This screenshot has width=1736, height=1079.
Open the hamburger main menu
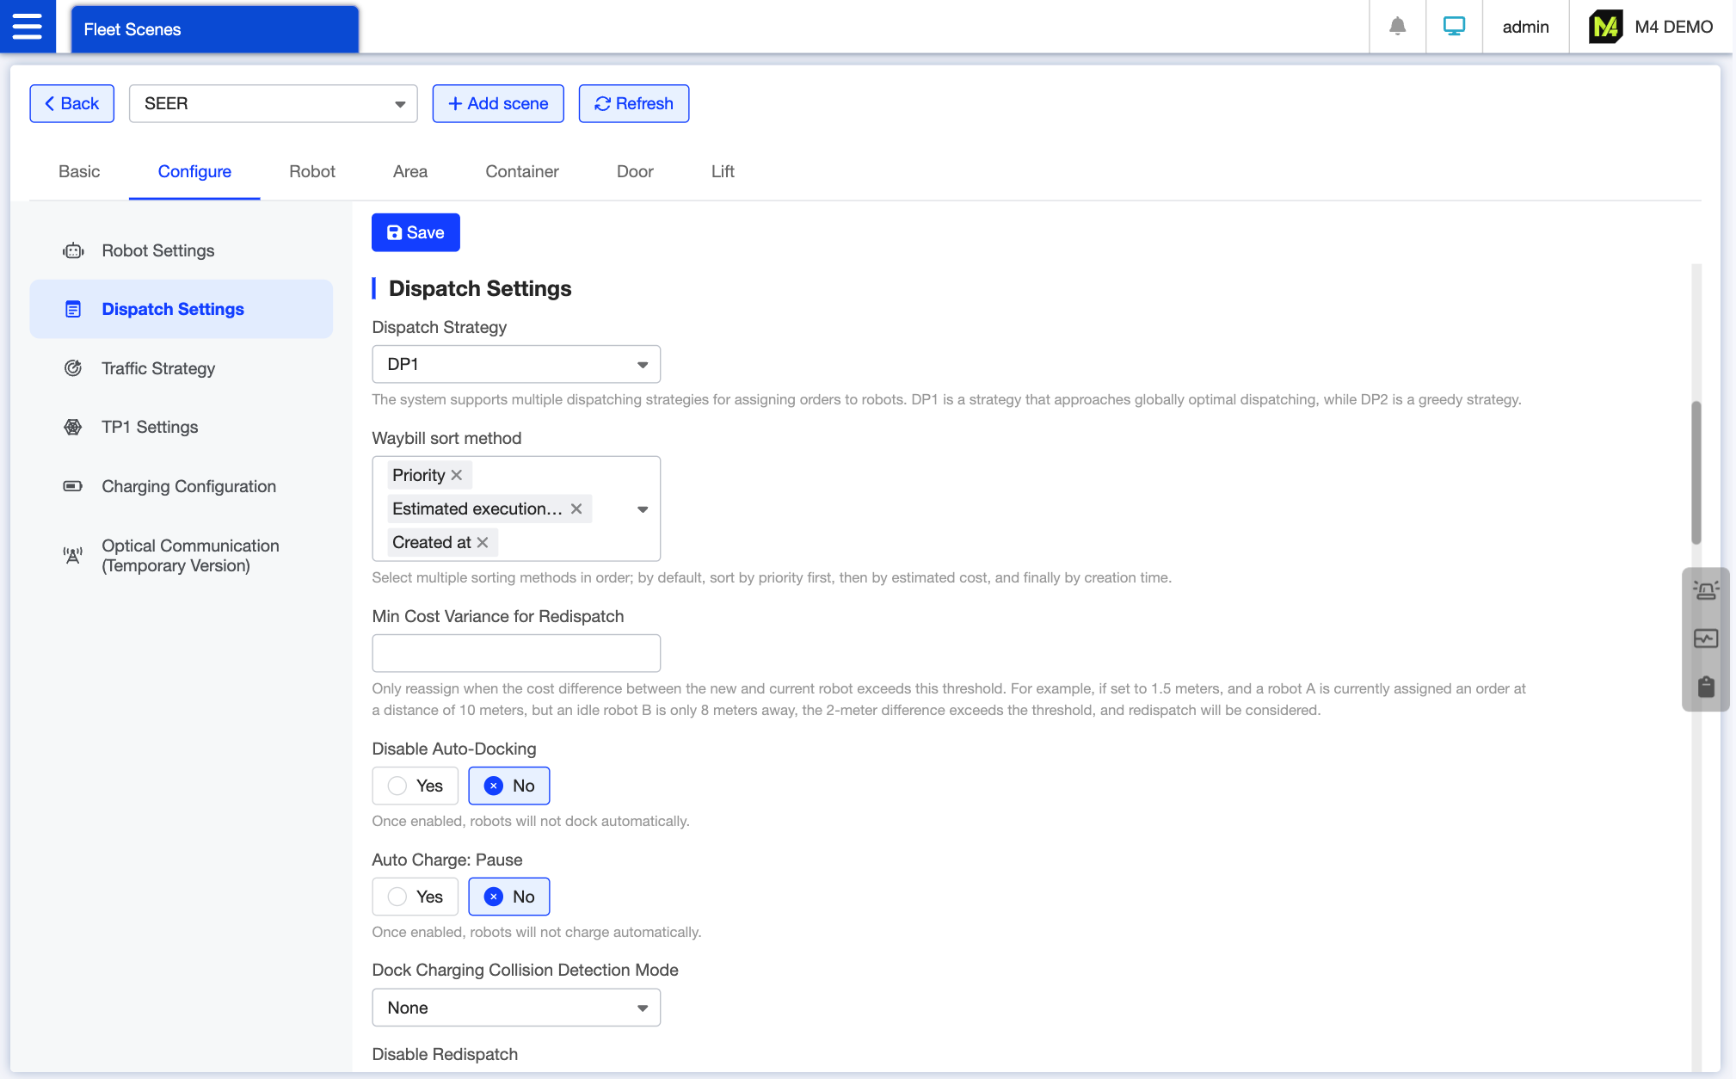point(28,27)
